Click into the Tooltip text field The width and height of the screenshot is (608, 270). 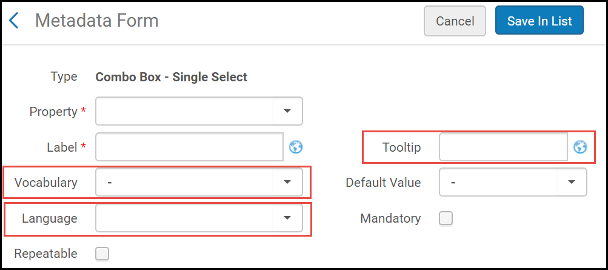click(503, 147)
